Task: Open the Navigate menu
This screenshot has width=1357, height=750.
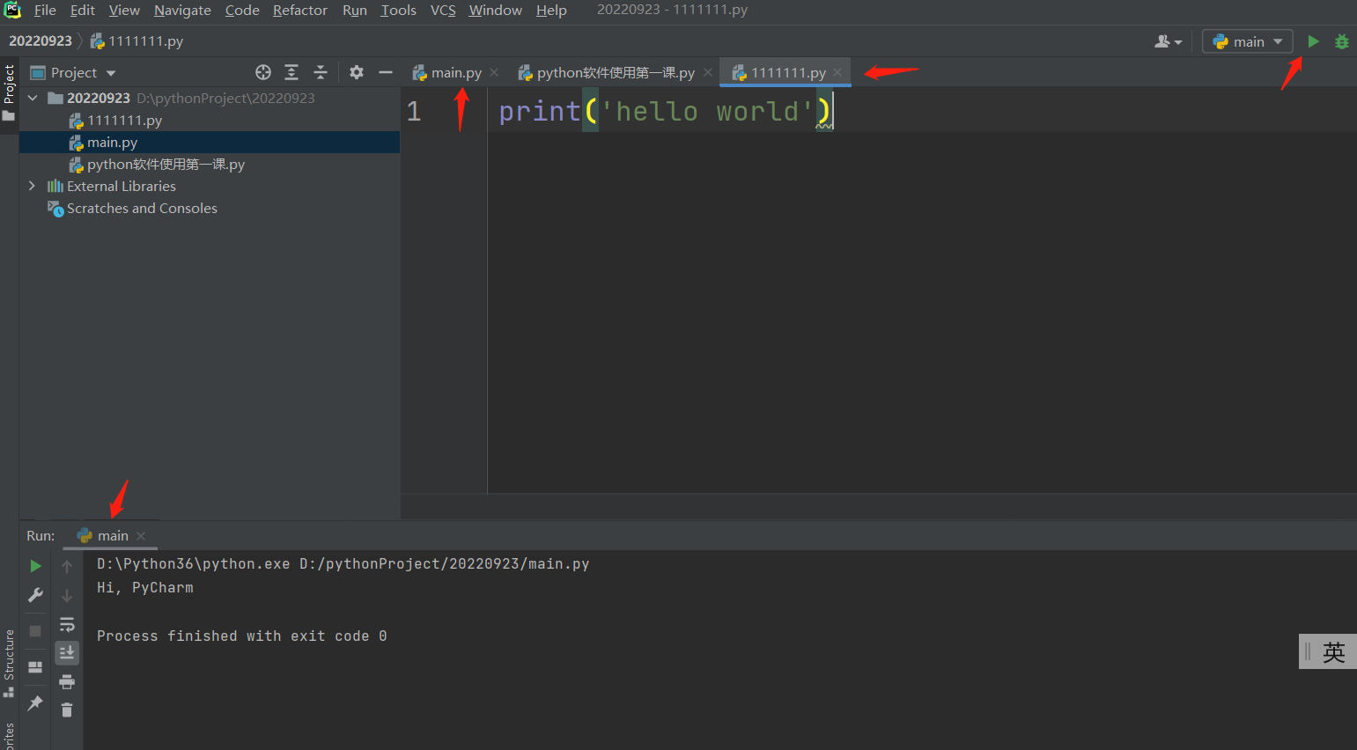Action: (182, 10)
